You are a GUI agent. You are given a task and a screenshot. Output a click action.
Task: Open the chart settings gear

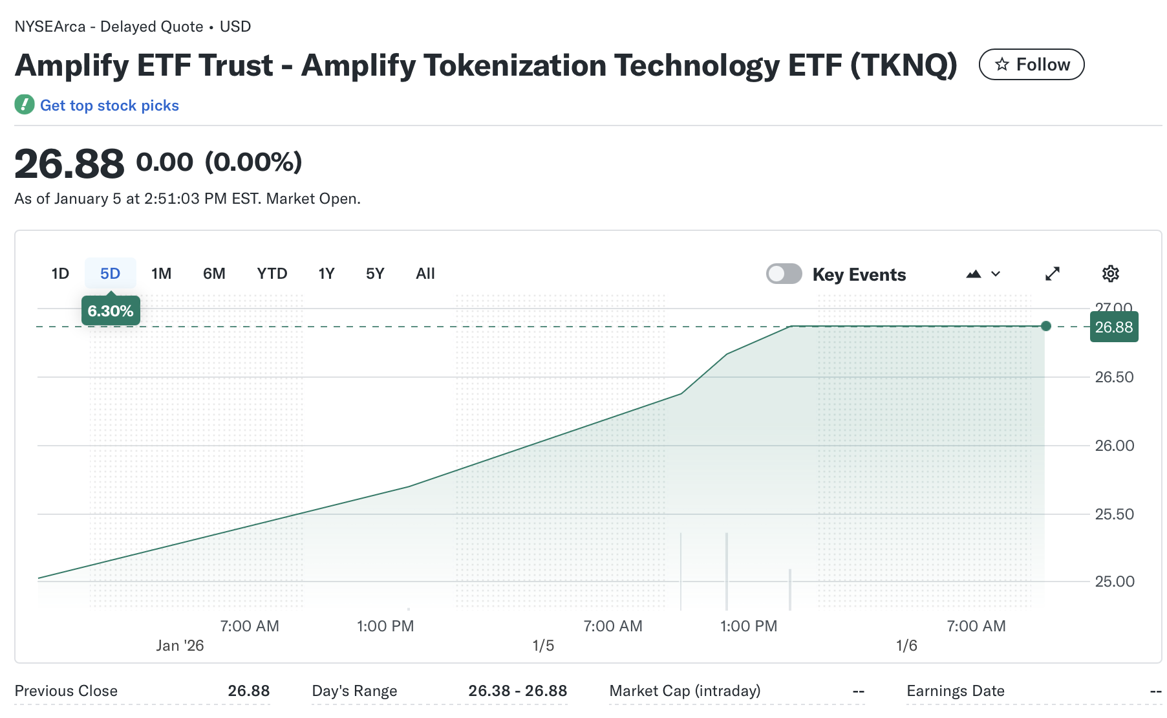tap(1111, 274)
